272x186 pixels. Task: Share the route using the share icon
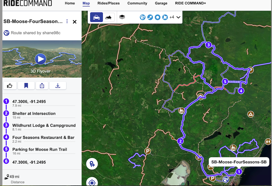(42, 86)
